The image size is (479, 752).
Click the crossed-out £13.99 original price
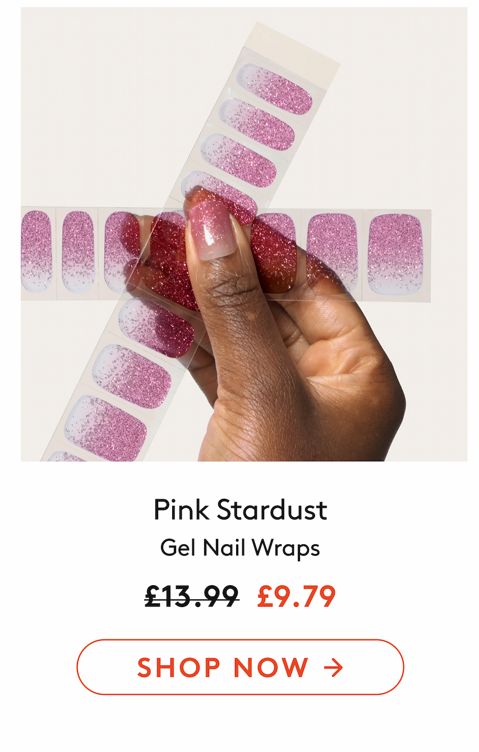click(x=192, y=596)
